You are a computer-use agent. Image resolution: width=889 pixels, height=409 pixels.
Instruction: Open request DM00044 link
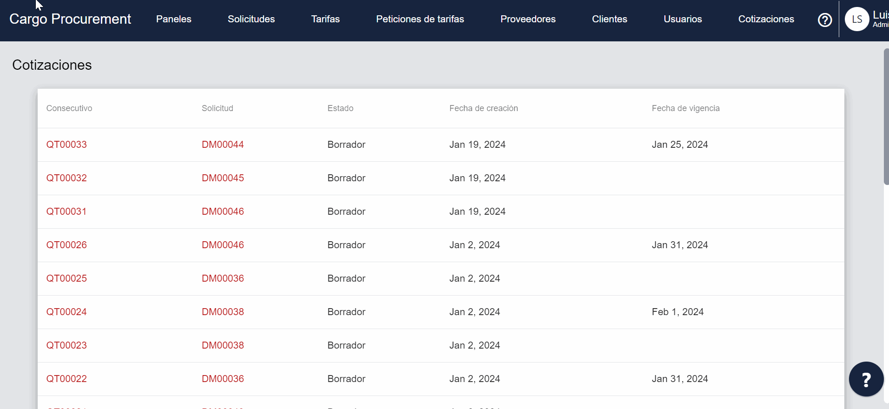[223, 145]
